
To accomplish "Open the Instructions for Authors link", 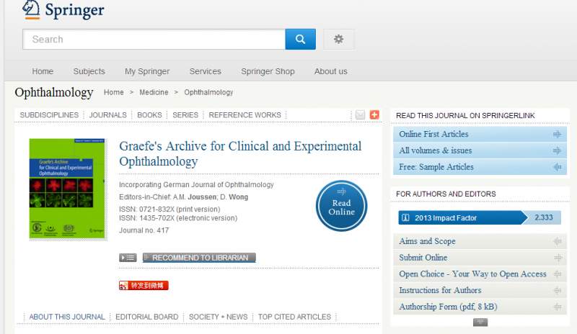I will click(x=440, y=290).
